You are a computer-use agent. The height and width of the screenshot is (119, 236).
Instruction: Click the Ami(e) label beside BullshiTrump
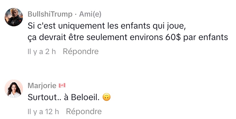pos(90,14)
